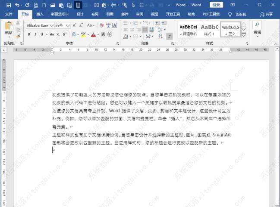280x207 pixels.
Task: Apply the red font color
Action: 93,34
